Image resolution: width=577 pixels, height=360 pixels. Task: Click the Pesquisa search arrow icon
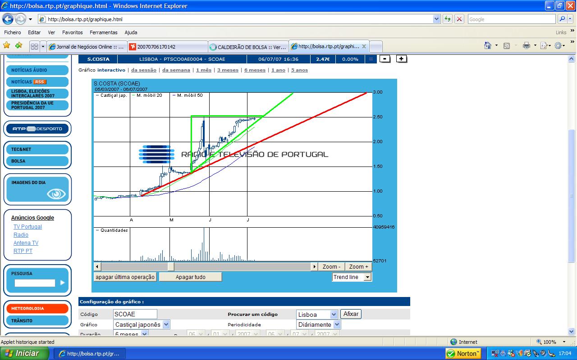tap(63, 283)
